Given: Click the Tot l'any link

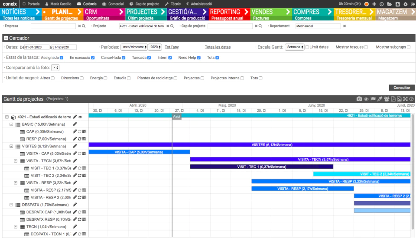Looking at the screenshot, I should tap(172, 47).
